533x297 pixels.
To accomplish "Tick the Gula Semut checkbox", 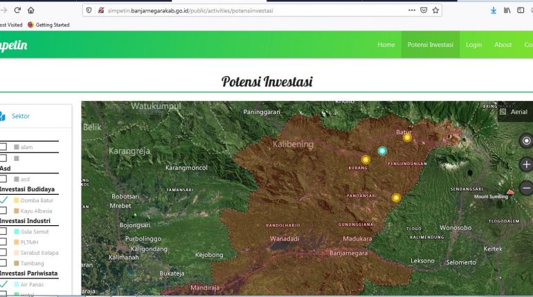I will point(3,231).
